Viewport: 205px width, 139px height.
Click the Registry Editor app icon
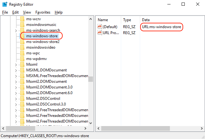[x=5, y=4]
